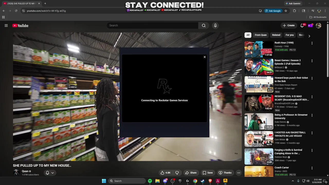The image size is (329, 185).
Task: Open Discord from the taskbar
Action: [165, 181]
